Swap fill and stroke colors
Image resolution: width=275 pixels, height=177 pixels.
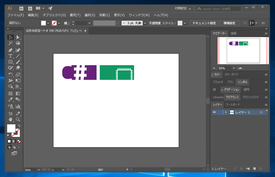[19, 126]
